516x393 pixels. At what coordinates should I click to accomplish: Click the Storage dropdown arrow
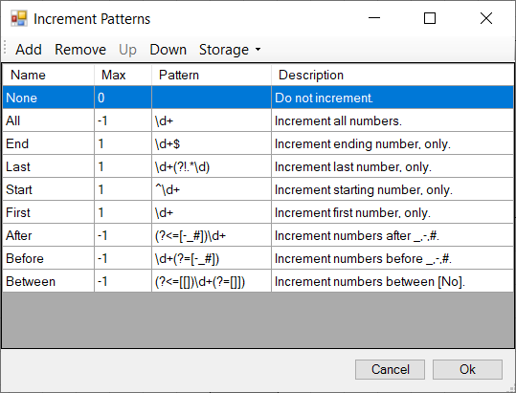click(x=258, y=50)
